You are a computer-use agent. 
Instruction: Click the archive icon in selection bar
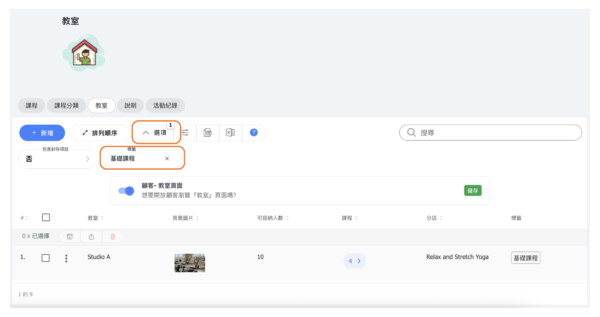[x=70, y=236]
